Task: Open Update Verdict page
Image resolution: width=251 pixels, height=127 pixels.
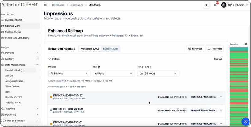Action: pos(14,97)
